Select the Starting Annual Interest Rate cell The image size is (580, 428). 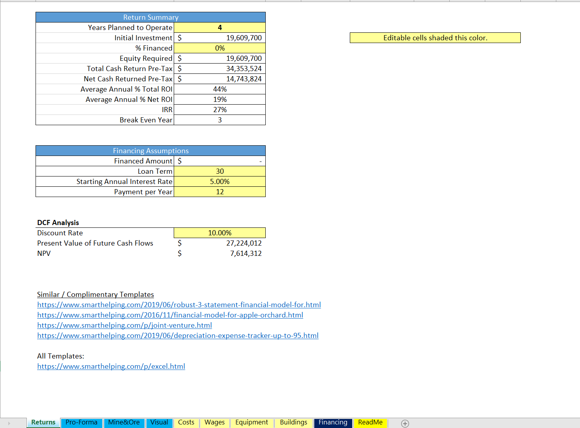(220, 181)
